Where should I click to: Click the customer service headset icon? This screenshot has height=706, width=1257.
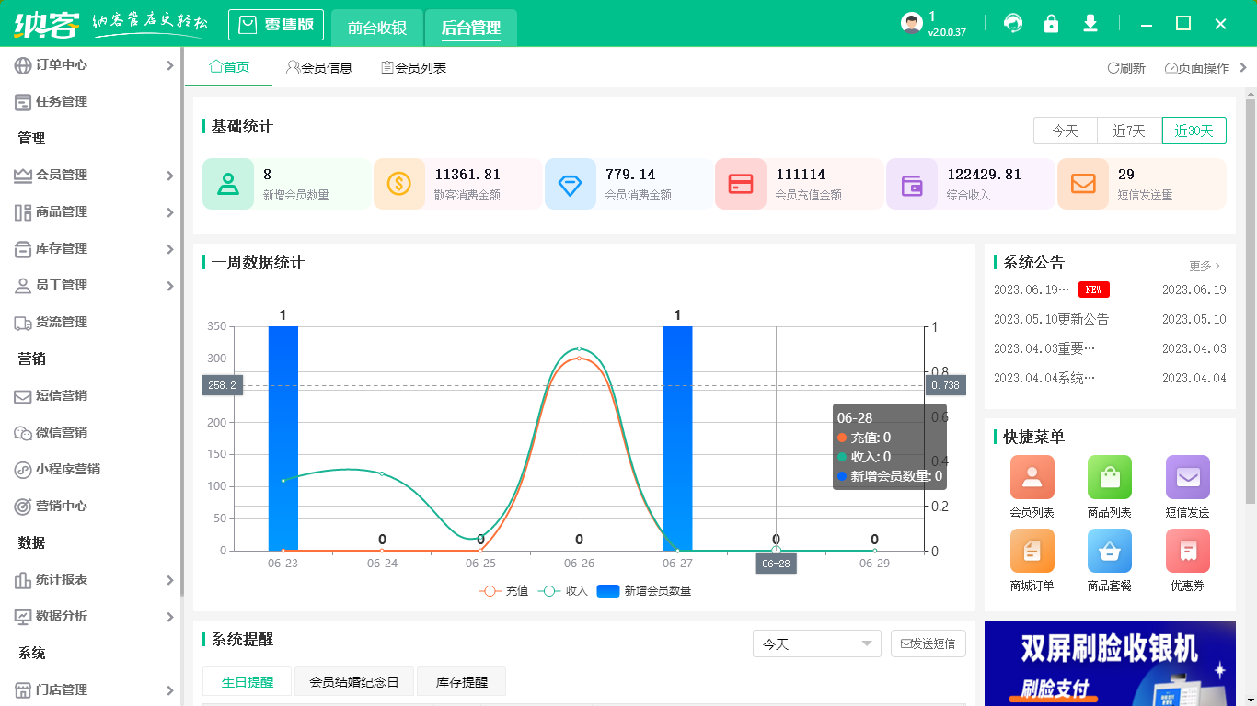[1013, 23]
